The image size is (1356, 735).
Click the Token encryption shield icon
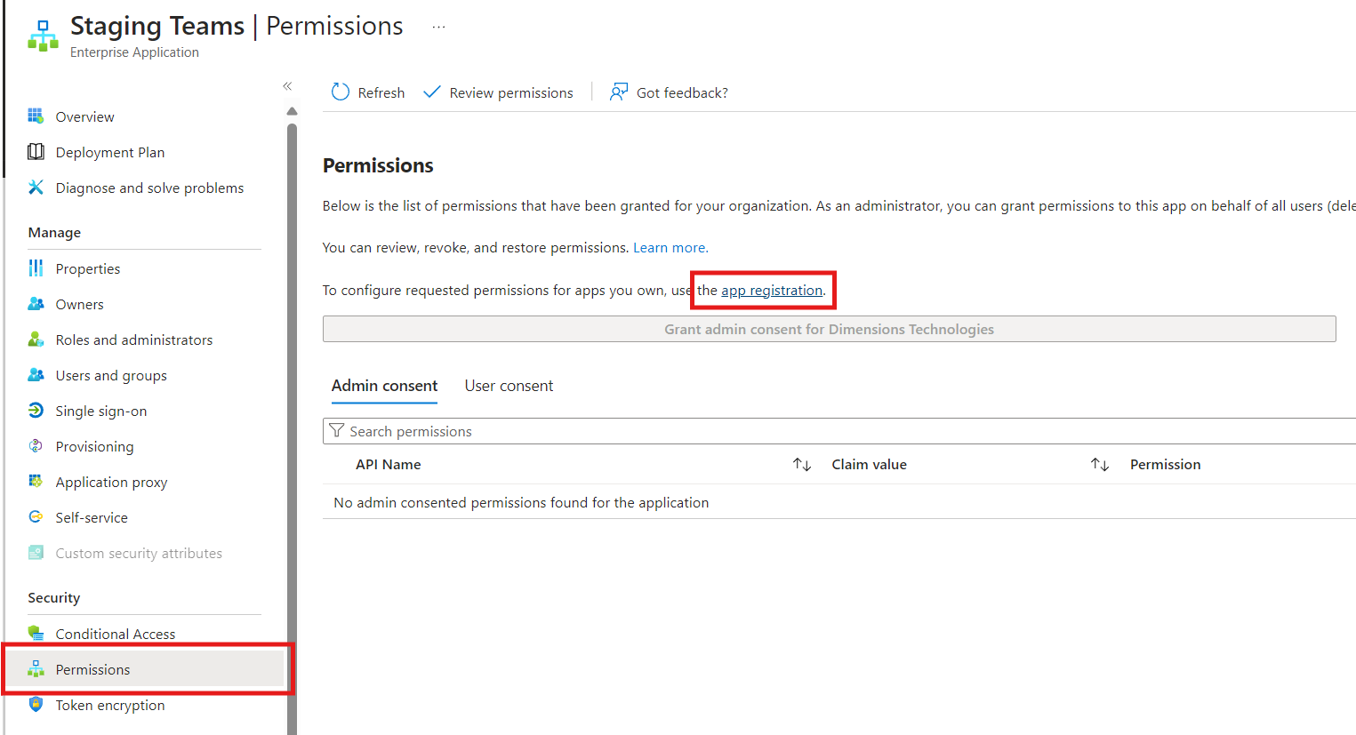pos(36,705)
